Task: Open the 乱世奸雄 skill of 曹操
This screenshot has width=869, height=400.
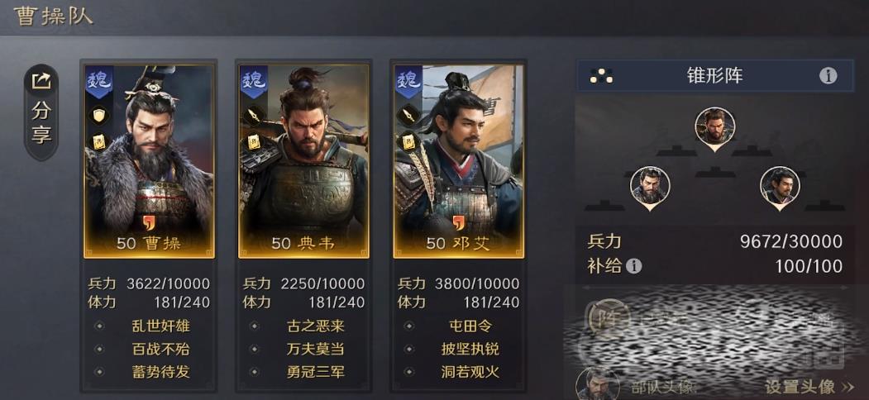Action: 160,326
